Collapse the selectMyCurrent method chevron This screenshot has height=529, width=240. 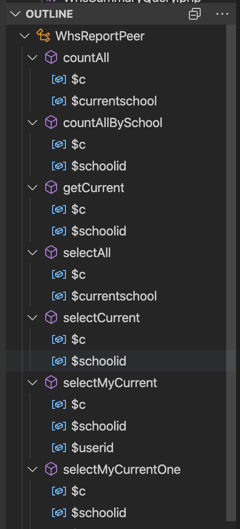pyautogui.click(x=32, y=383)
